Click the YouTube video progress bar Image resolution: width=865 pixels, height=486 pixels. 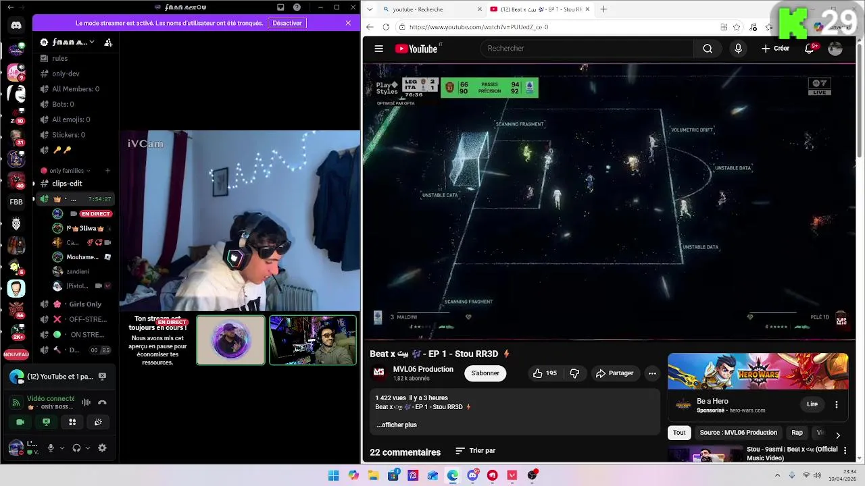(609, 338)
